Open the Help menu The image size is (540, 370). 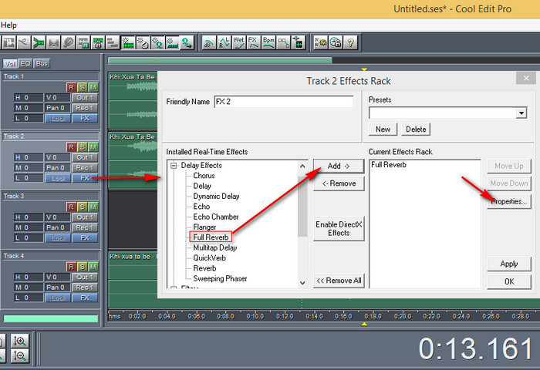tap(8, 25)
